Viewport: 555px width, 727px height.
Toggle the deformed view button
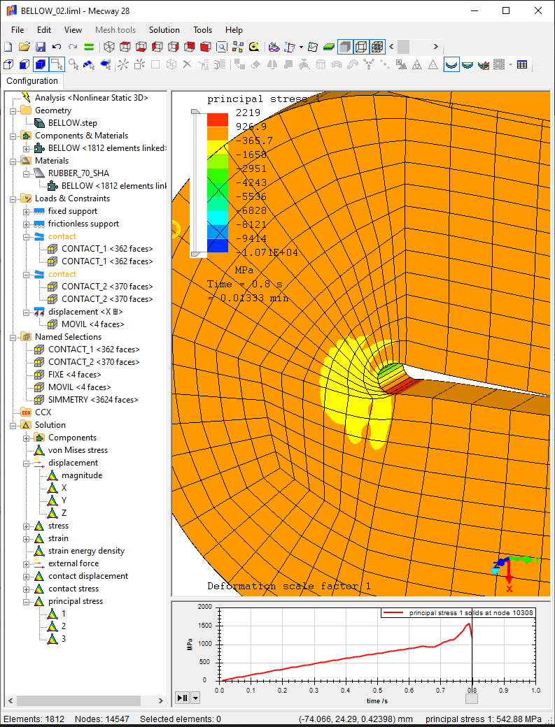point(451,65)
